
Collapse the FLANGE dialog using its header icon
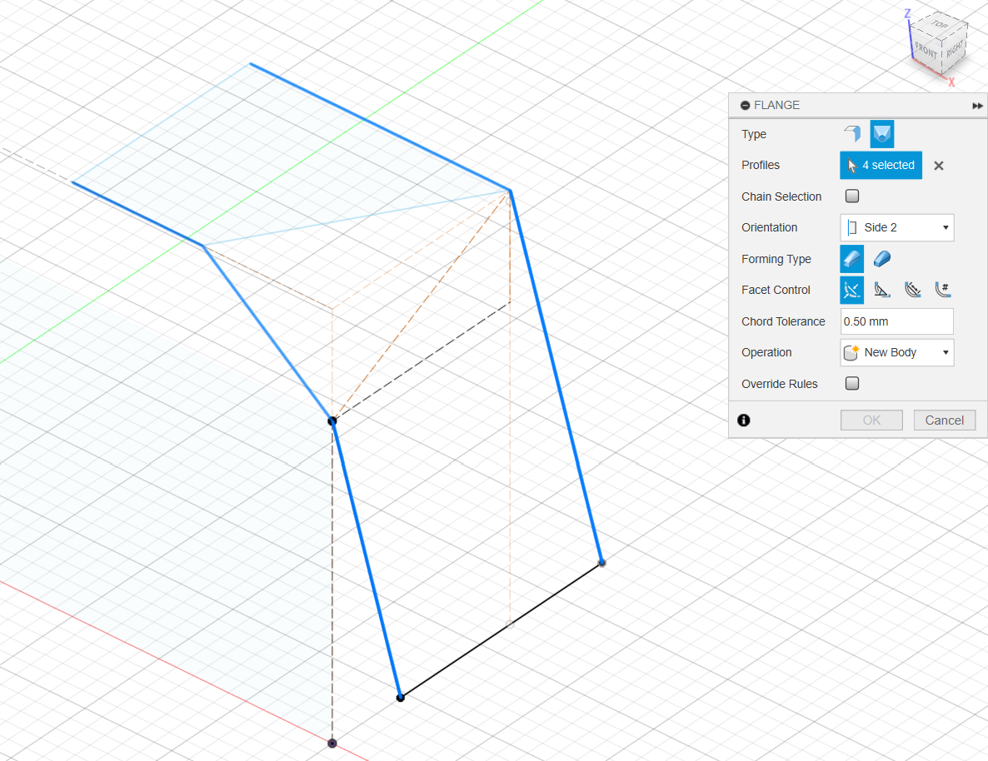click(745, 105)
